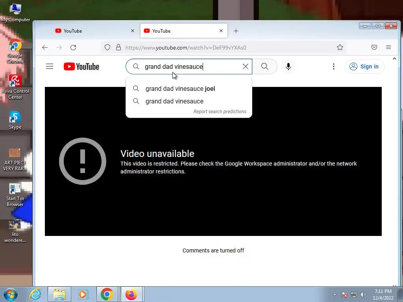Open Avira Control Center desktop shortcut
The height and width of the screenshot is (302, 403).
tap(15, 87)
